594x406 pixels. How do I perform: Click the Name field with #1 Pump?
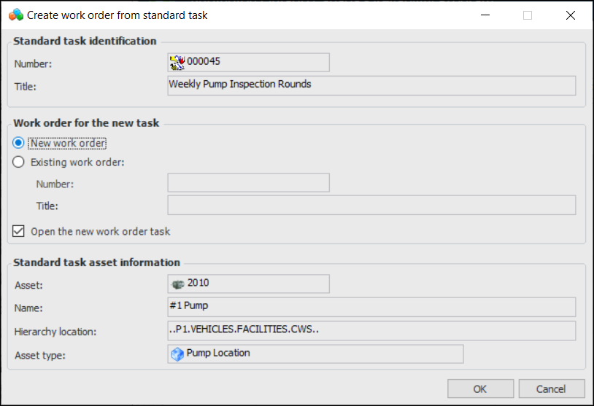point(371,307)
